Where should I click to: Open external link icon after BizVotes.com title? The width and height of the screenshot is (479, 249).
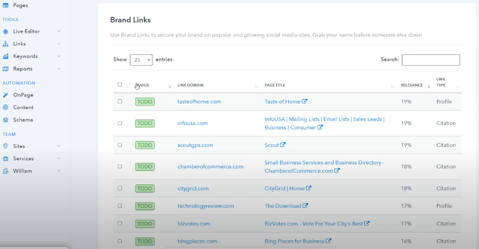point(367,223)
